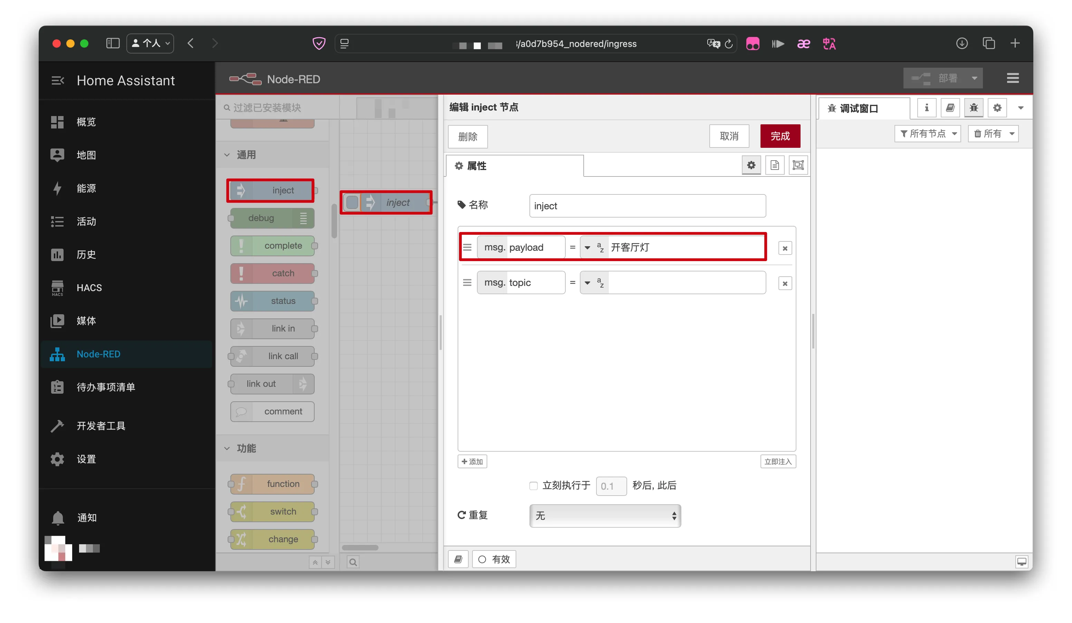This screenshot has width=1072, height=623.
Task: Go to 开发者工具 in the sidebar
Action: 101,426
